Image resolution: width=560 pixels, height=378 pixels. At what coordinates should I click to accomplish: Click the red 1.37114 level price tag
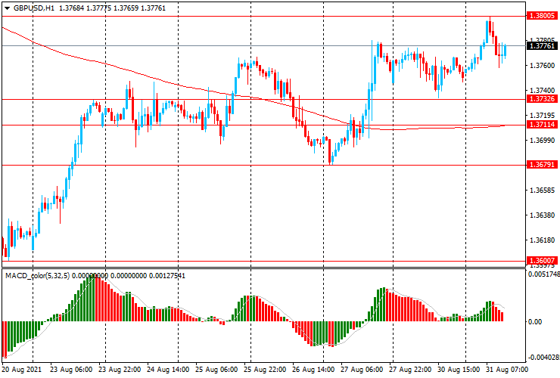tap(542, 125)
